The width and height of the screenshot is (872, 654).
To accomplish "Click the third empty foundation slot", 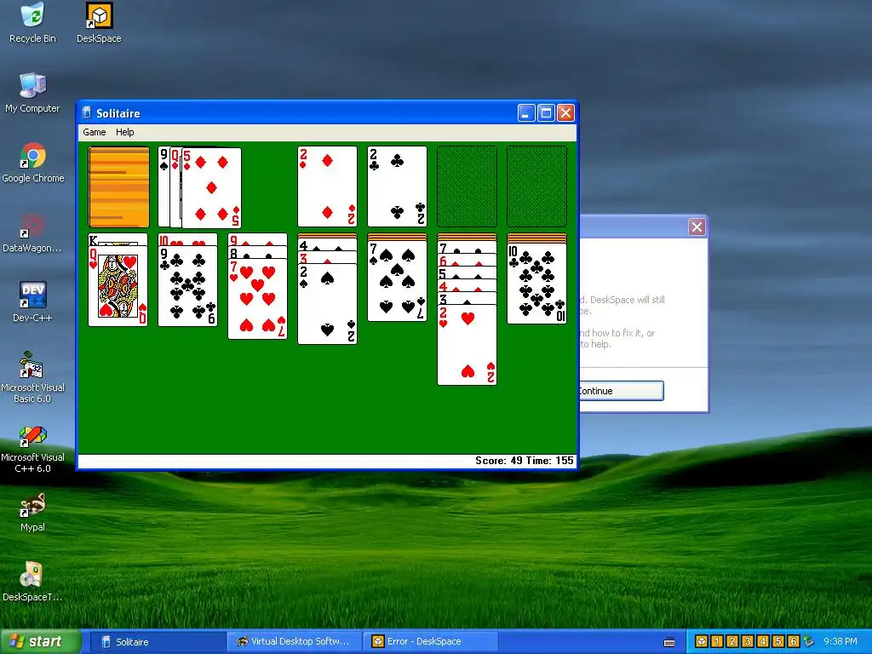I will (x=468, y=186).
